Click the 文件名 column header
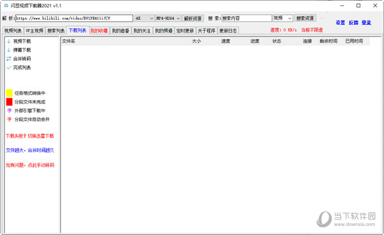This screenshot has height=235, width=384. coord(68,41)
